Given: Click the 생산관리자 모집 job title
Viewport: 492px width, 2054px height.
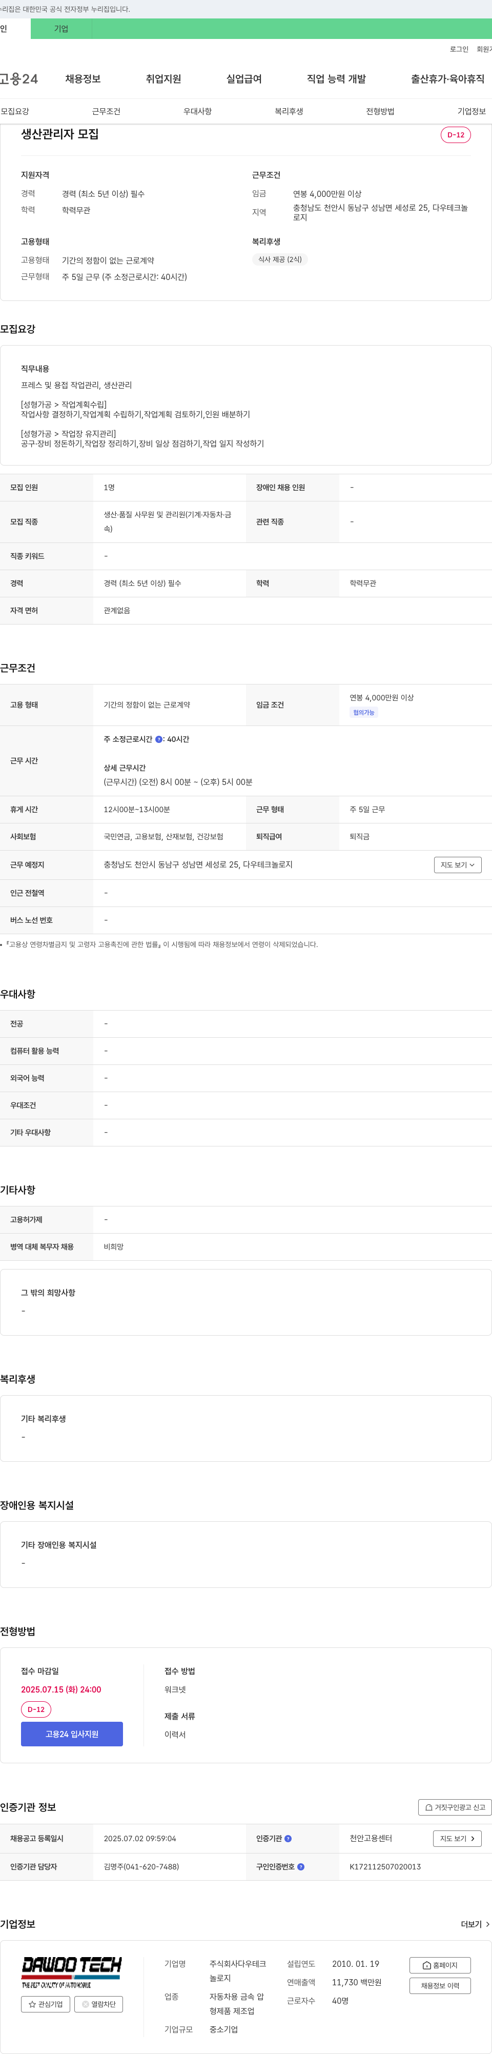Looking at the screenshot, I should tap(60, 134).
